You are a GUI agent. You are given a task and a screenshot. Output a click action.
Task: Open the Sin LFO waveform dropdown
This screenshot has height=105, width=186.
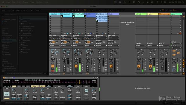coord(49,88)
